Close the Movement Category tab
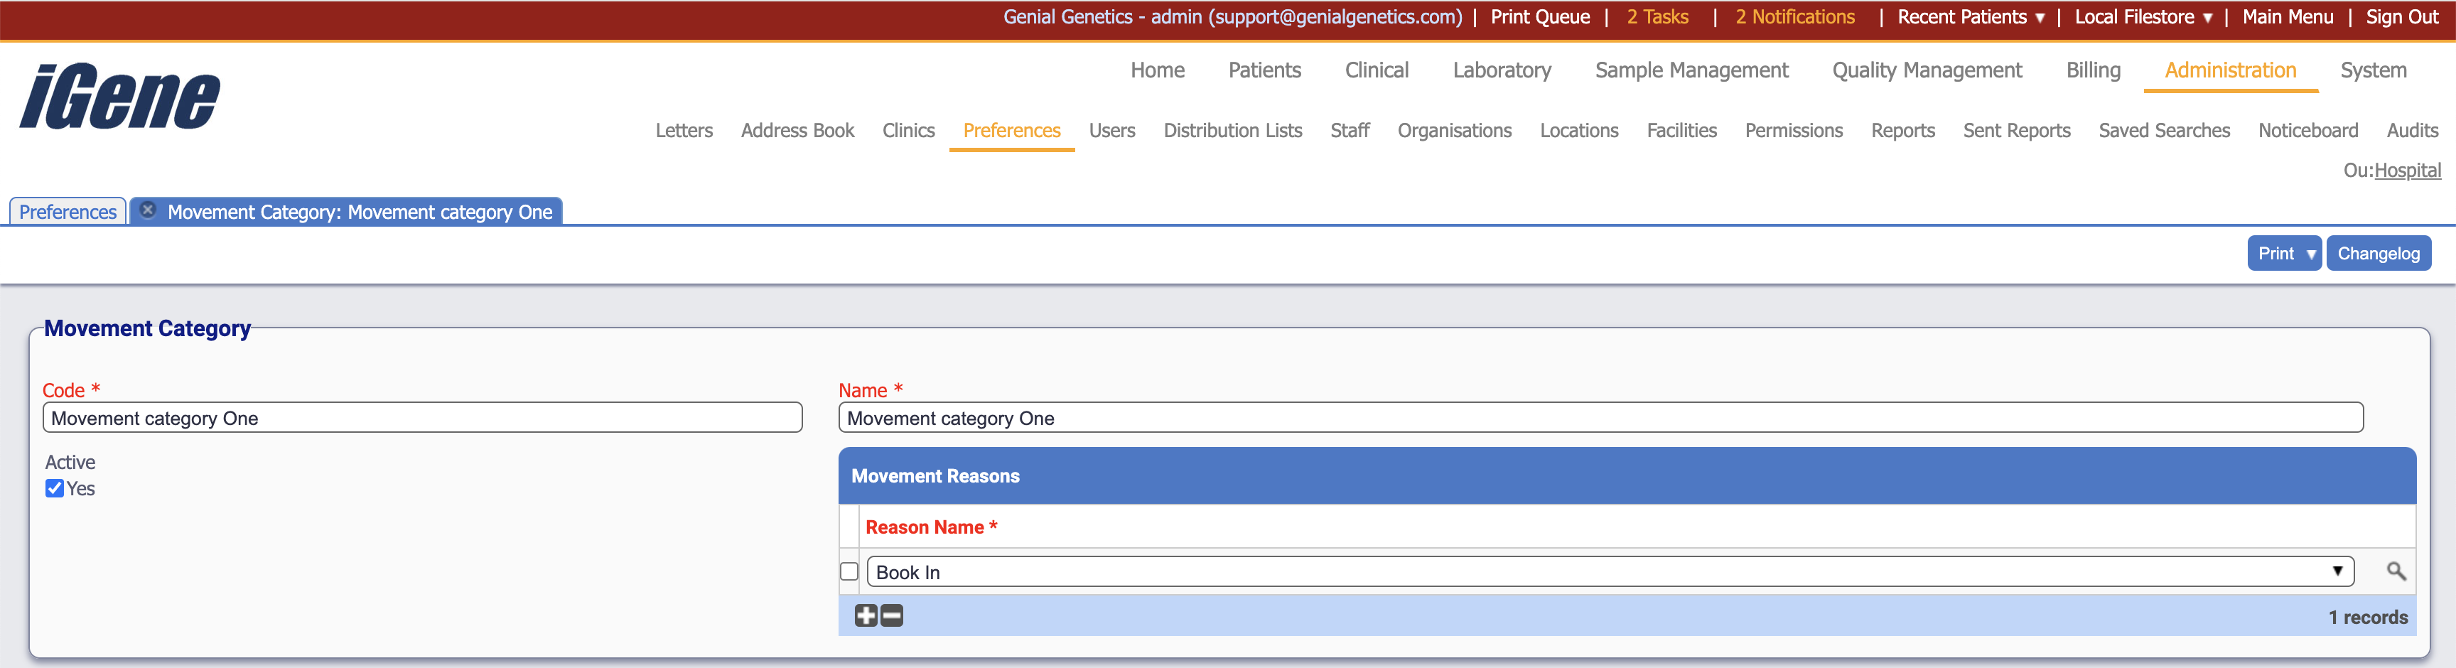Image resolution: width=2456 pixels, height=668 pixels. pyautogui.click(x=148, y=210)
